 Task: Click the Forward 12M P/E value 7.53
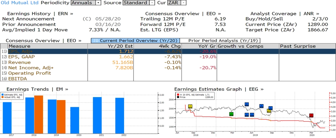[220, 24]
